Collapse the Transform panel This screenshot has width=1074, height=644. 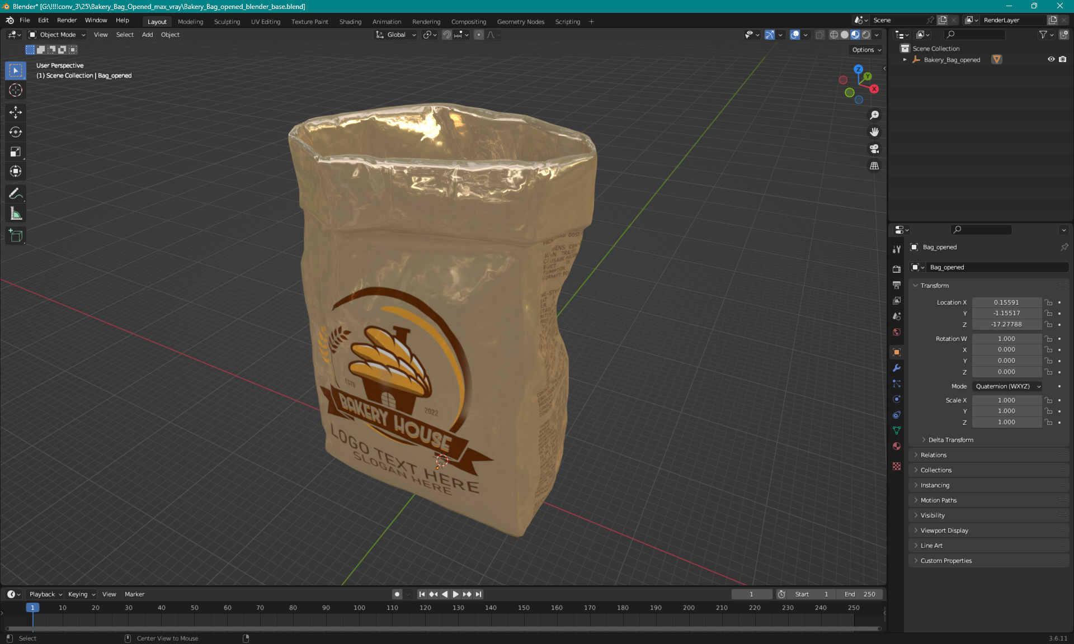coord(934,286)
